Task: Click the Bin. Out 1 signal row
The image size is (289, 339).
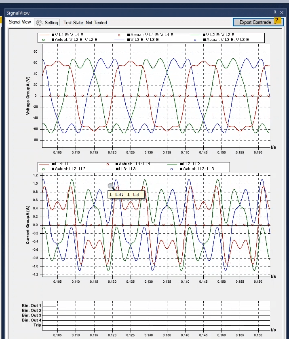Action: point(32,306)
